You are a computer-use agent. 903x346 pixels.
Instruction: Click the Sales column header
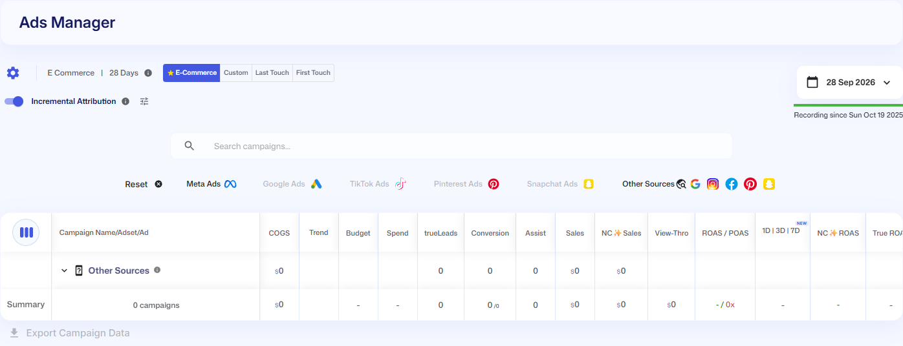pyautogui.click(x=575, y=233)
